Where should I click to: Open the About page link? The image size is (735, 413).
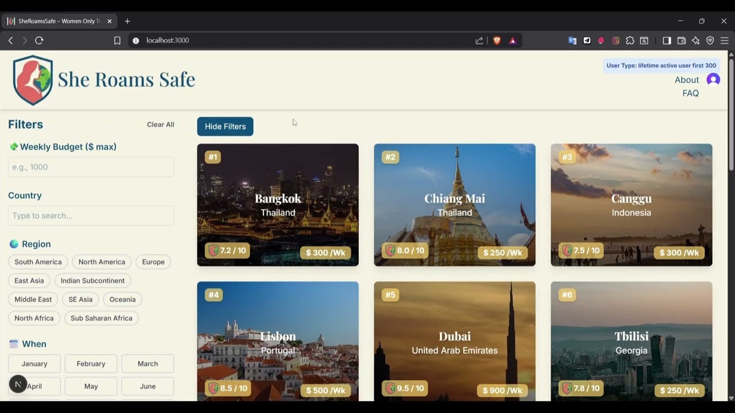[x=687, y=80]
